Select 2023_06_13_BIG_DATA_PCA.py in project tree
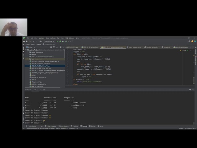This screenshot has height=148, width=197. 45,66
